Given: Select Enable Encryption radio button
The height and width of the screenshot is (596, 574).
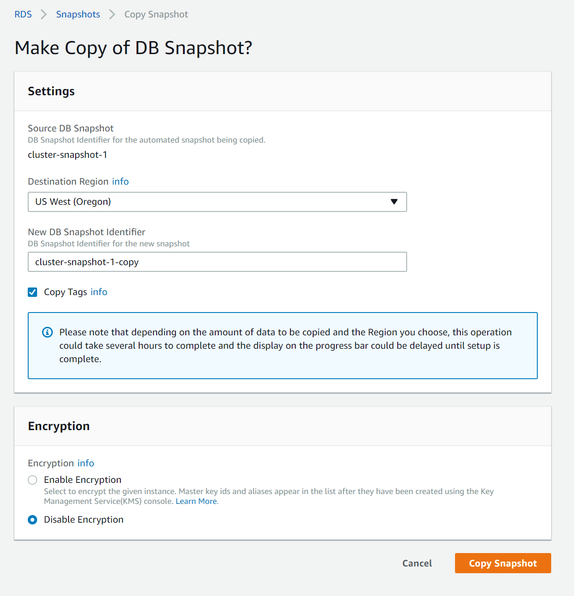Looking at the screenshot, I should point(33,480).
